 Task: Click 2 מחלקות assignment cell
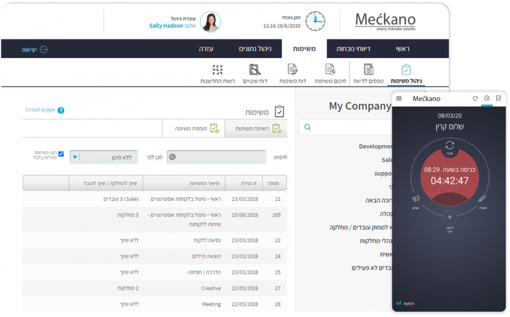coord(128,288)
